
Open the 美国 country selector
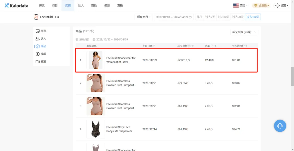click(241, 5)
